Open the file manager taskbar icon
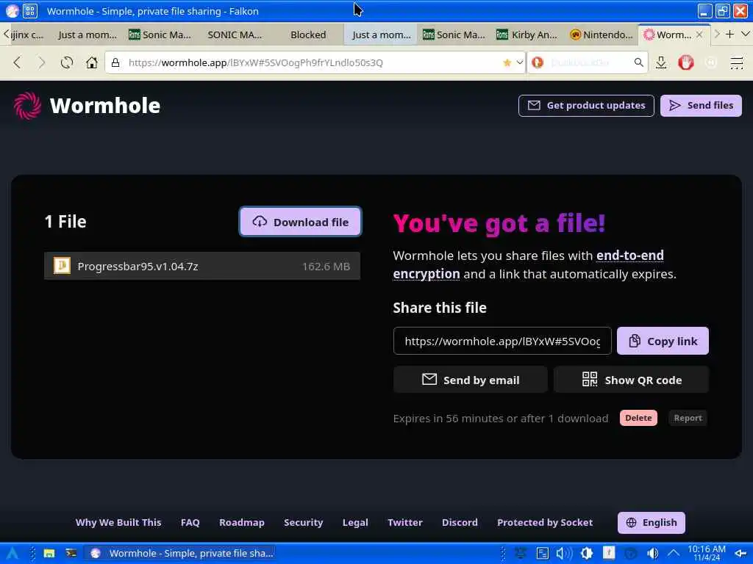 point(49,553)
